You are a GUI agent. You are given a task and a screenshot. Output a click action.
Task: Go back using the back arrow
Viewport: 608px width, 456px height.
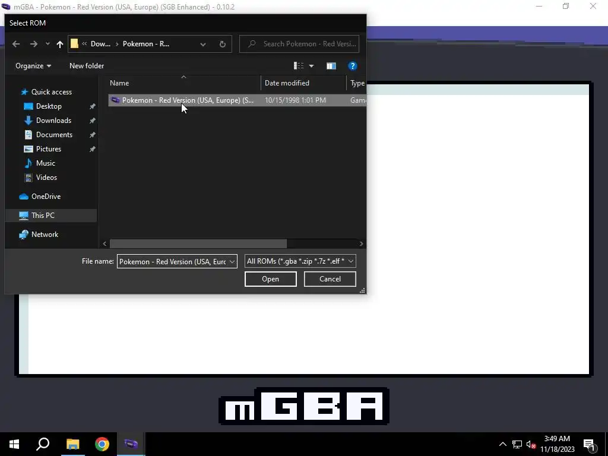(x=16, y=44)
